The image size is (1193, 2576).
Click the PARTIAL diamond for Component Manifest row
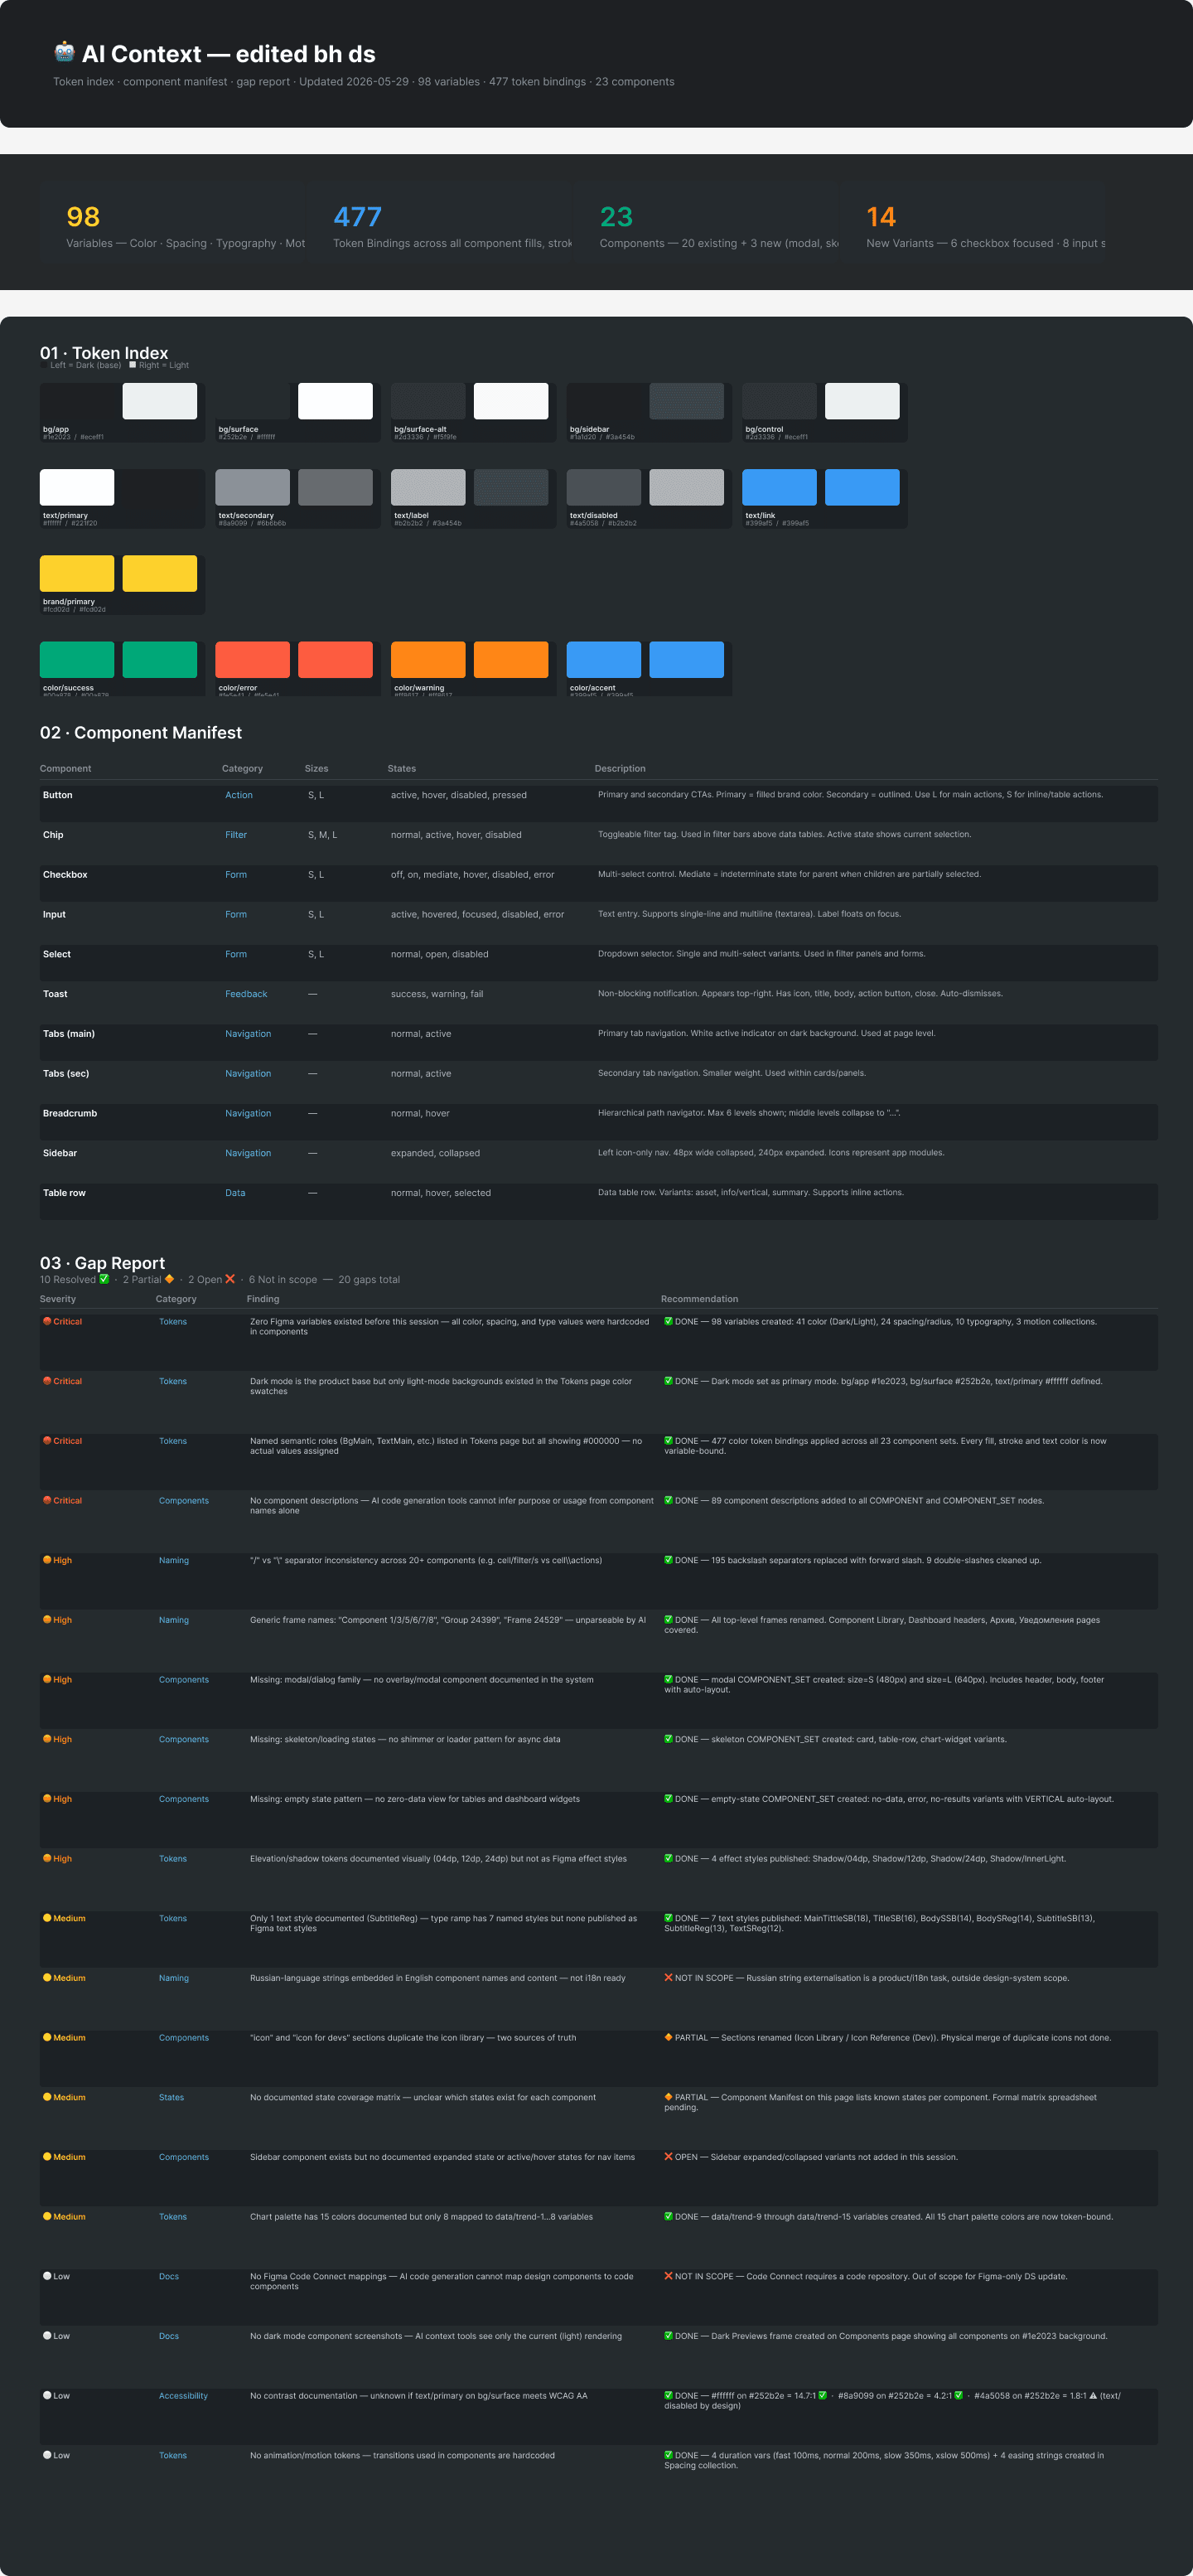coord(669,2097)
